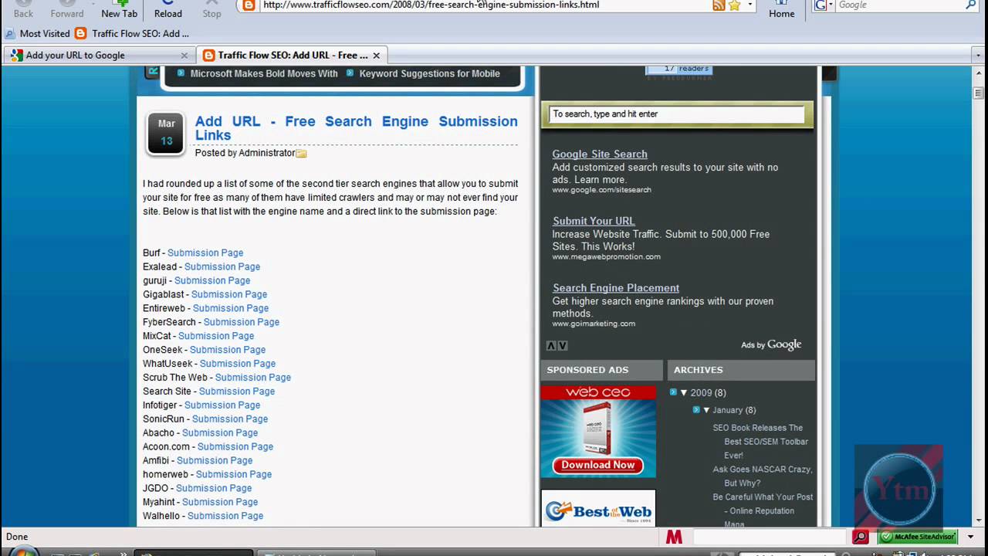Open Infotiger Submission Page link
988x556 pixels.
coord(222,405)
